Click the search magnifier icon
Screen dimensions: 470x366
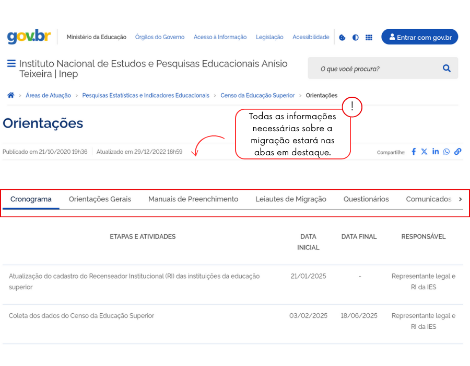(446, 68)
